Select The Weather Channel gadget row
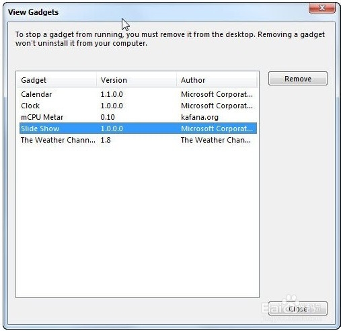 pyautogui.click(x=138, y=140)
